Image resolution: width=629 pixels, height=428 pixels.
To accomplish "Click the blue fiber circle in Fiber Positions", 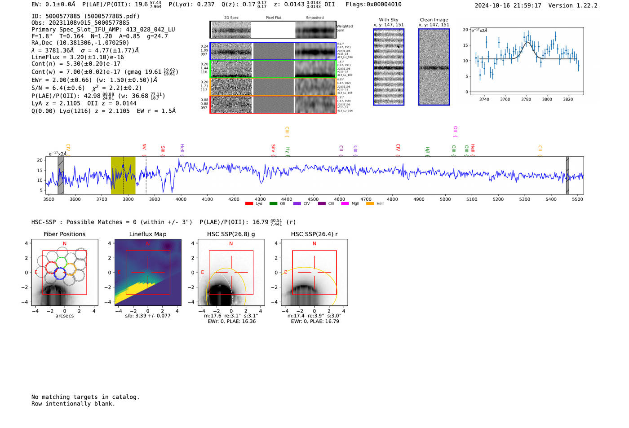I will [60, 274].
